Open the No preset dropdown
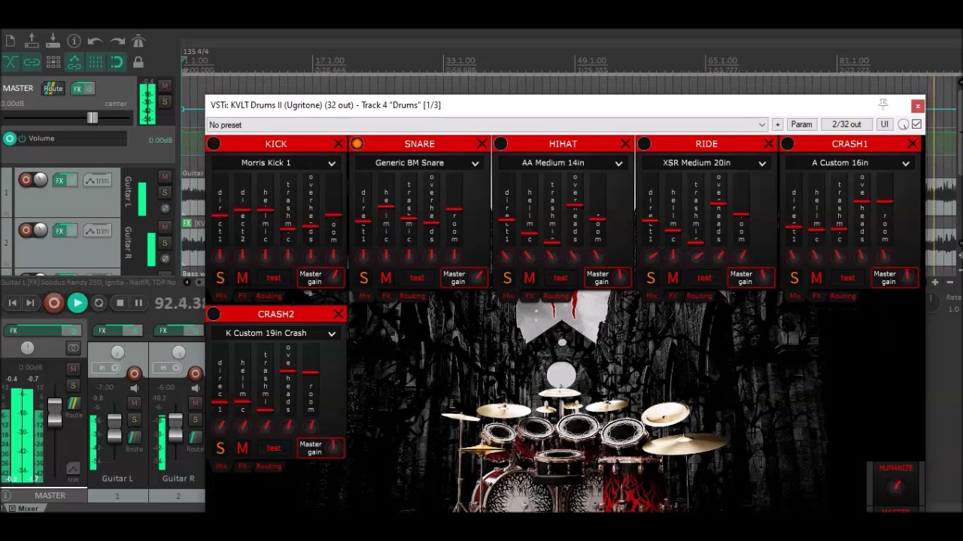 point(488,125)
